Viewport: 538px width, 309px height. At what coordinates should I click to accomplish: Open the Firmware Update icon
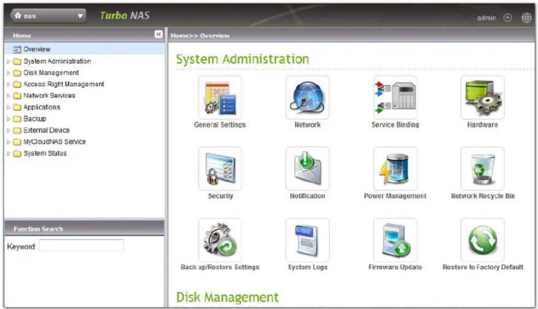tap(395, 240)
